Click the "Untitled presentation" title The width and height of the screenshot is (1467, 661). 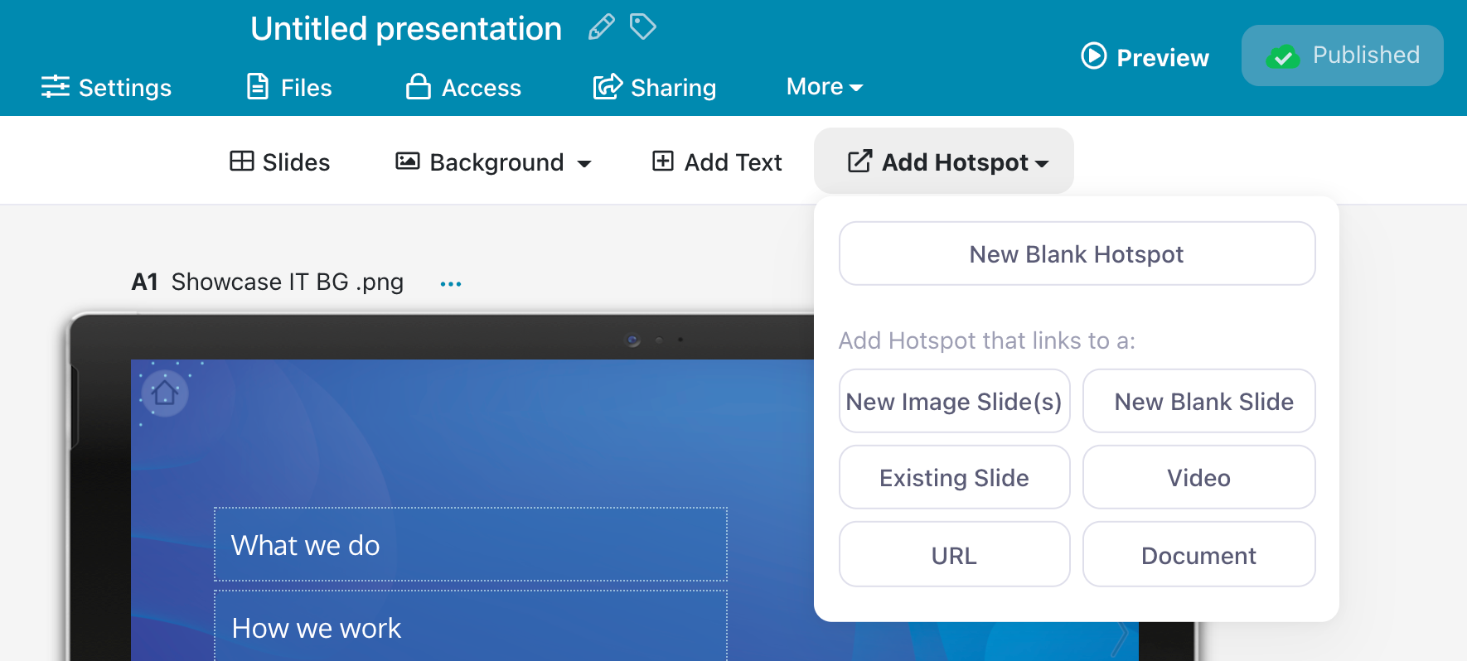[x=406, y=29]
